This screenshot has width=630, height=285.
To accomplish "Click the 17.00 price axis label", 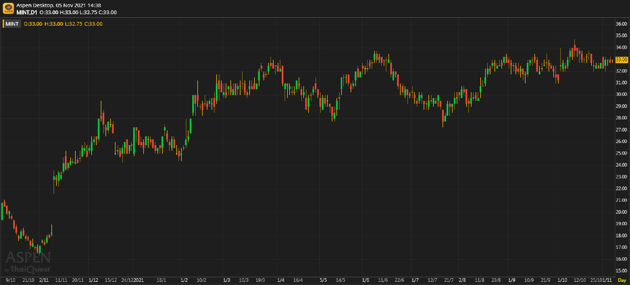I will pyautogui.click(x=622, y=247).
